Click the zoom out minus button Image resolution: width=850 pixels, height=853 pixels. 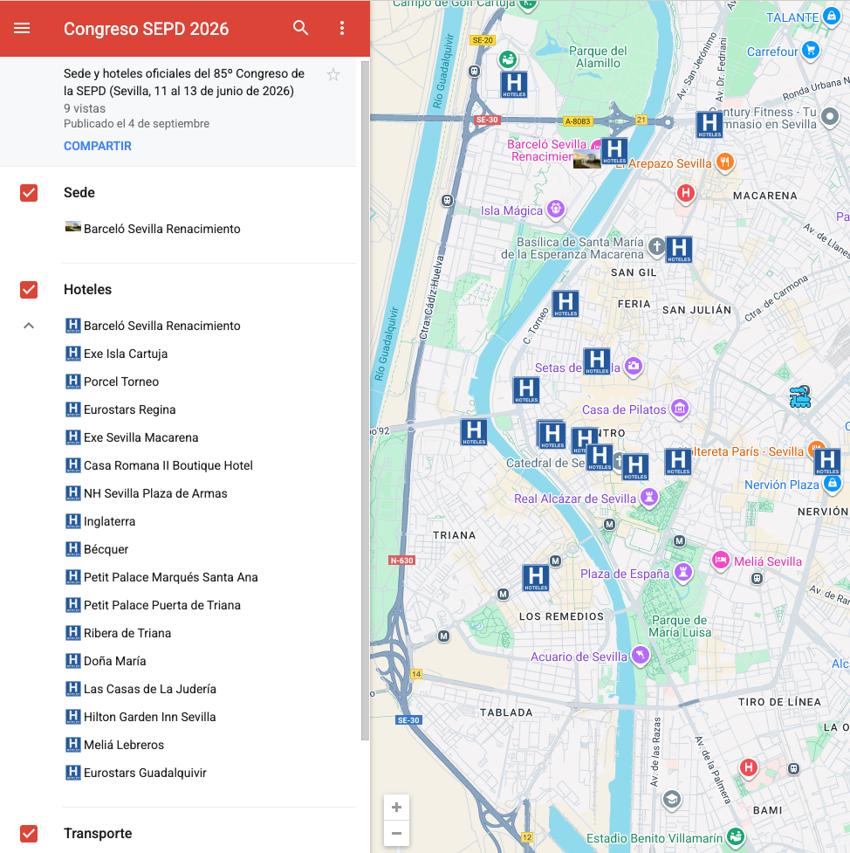pyautogui.click(x=396, y=833)
